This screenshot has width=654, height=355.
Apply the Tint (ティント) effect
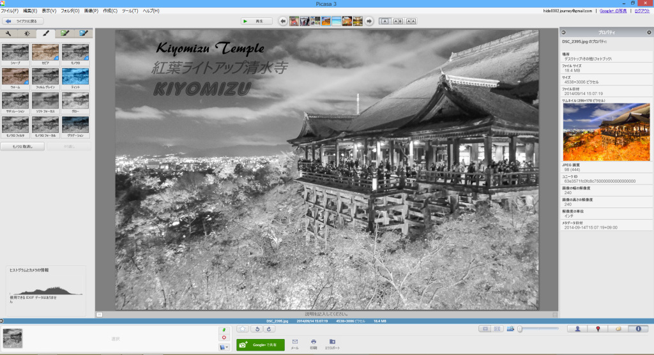[75, 77]
